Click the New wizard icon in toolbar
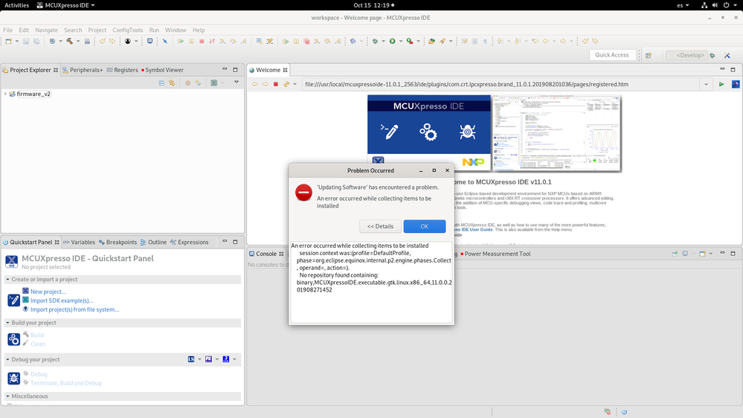This screenshot has width=743, height=418. 8,41
